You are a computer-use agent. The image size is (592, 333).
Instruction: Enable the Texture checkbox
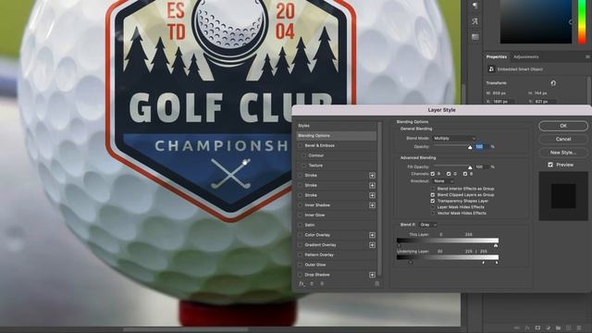(x=304, y=166)
